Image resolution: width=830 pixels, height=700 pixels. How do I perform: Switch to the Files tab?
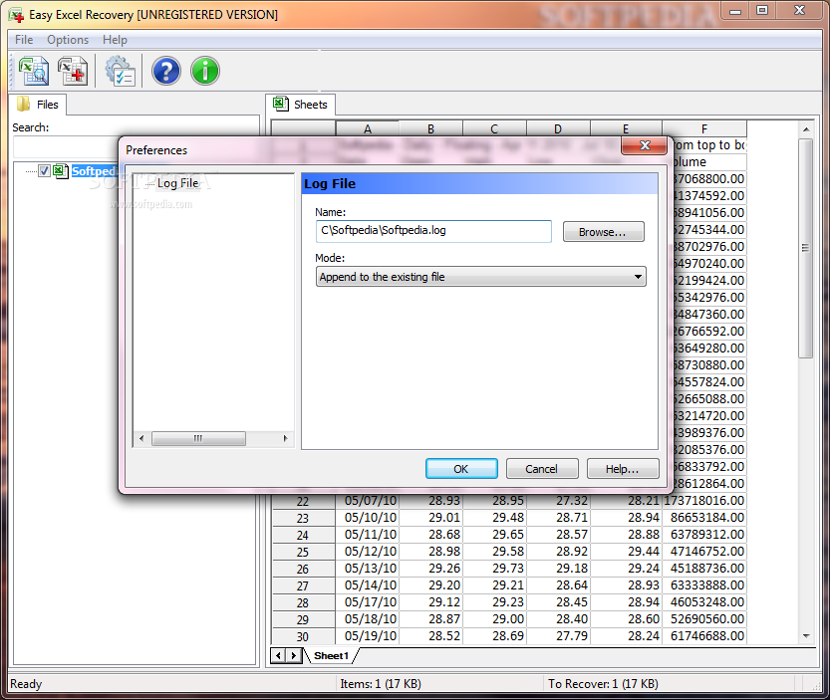(38, 105)
